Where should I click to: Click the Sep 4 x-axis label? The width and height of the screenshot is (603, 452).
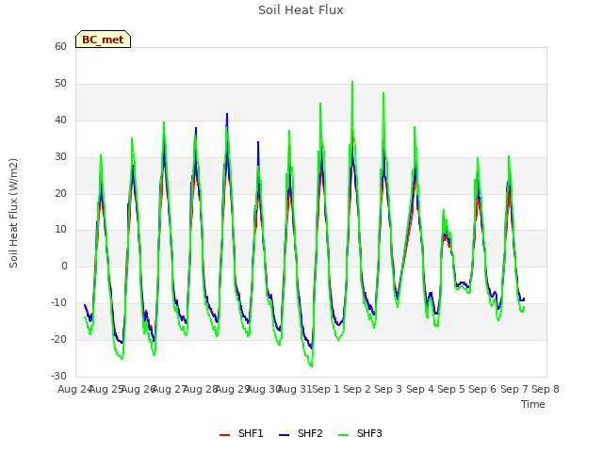420,389
